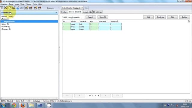Switch to the Structure tab
This screenshot has width=192, height=108.
click(64, 12)
